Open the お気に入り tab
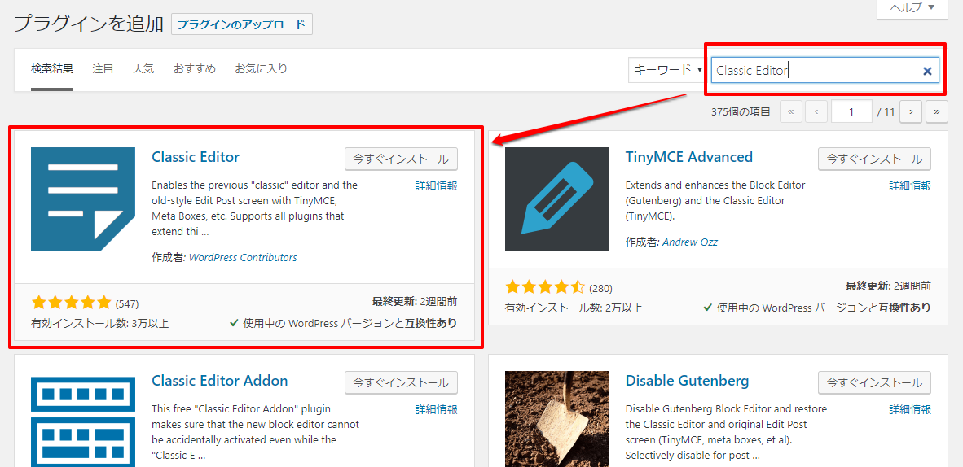 pos(261,69)
